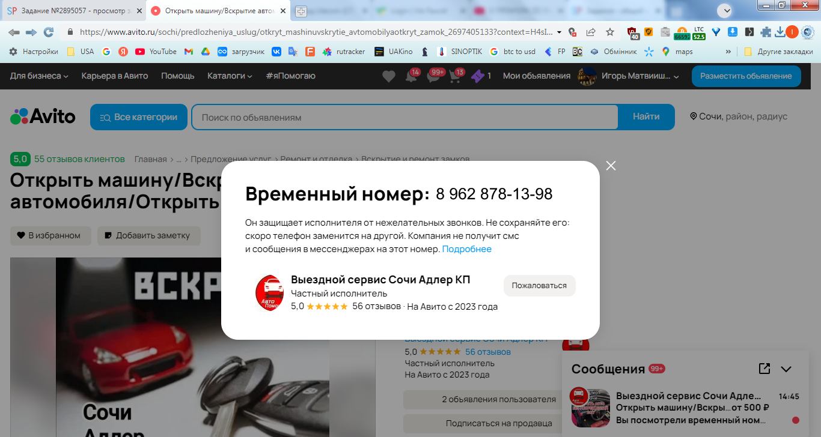Screen dimensions: 821x437
Task: Open the VK bookmark icon
Action: tap(276, 52)
